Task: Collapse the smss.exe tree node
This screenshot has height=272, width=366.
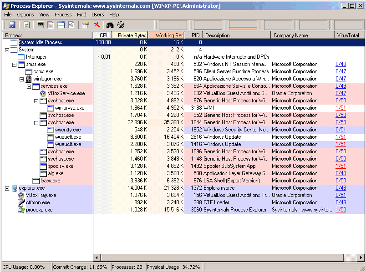Action: coord(14,65)
